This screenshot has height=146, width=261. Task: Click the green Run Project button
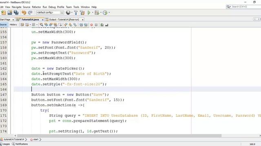click(89, 13)
